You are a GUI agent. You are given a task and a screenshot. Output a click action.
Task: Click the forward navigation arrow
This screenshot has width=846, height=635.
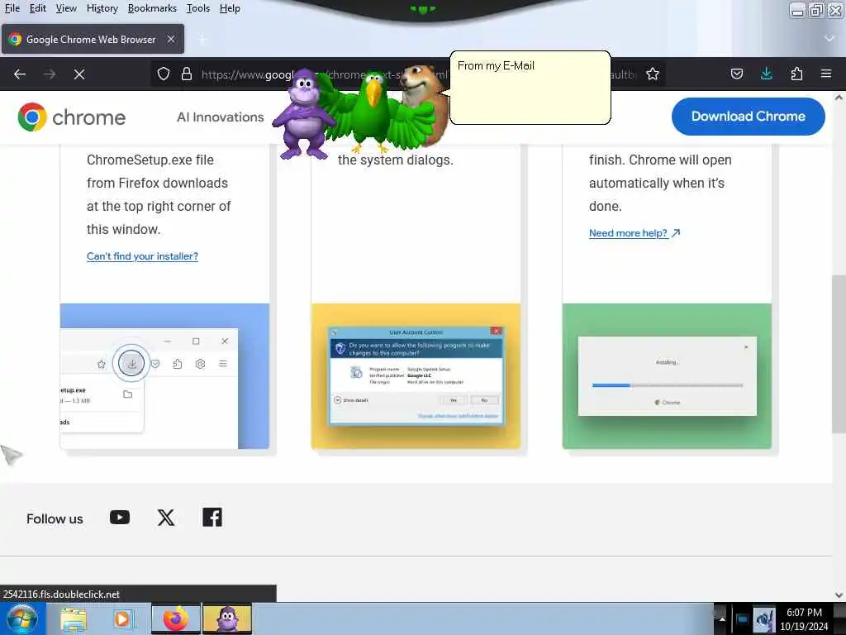[50, 74]
